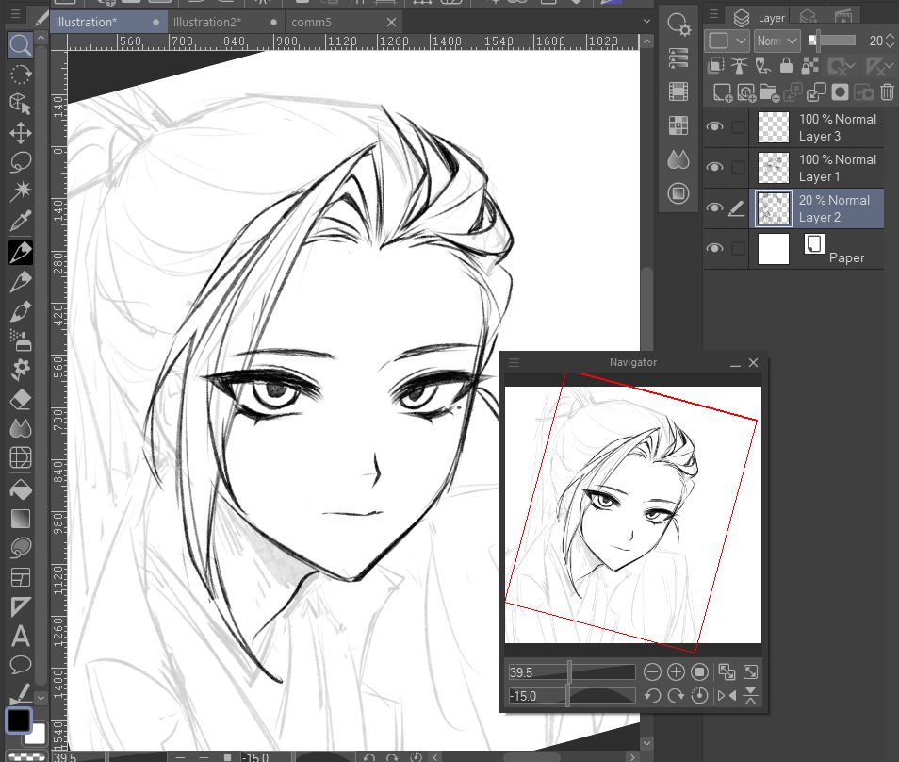Collapse tool palette top chevron
This screenshot has width=899, height=762.
[41, 38]
